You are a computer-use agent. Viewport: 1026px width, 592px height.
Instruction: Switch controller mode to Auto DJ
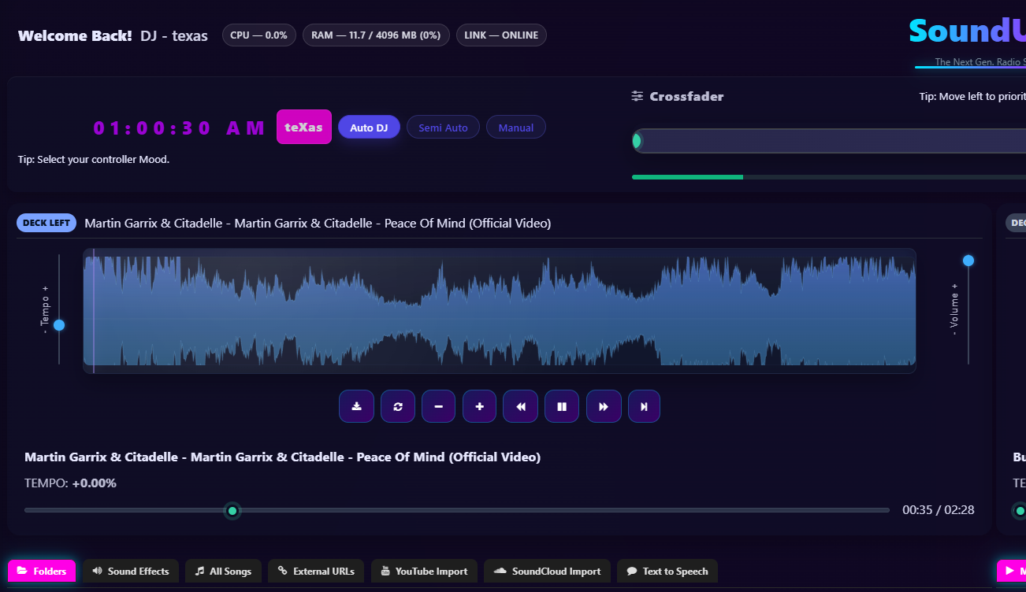[x=369, y=128]
